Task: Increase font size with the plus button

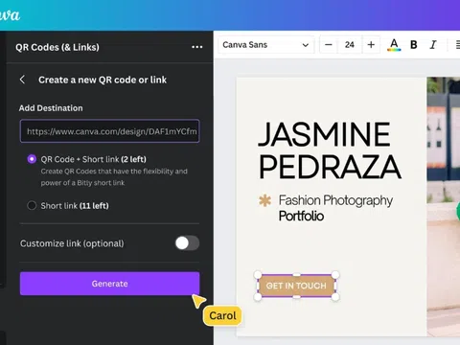Action: [371, 45]
